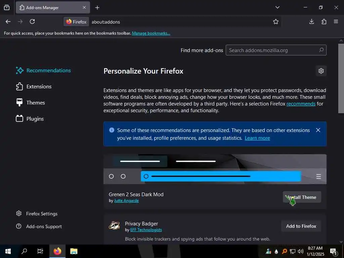The image size is (344, 258).
Task: Open the Plugins category
Action: (30, 119)
